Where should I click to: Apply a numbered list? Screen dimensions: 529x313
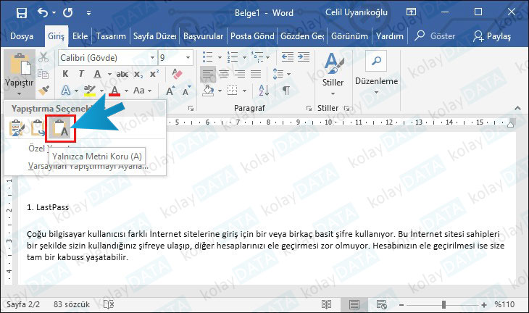pos(233,57)
